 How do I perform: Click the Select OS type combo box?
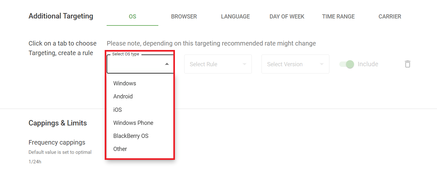140,64
